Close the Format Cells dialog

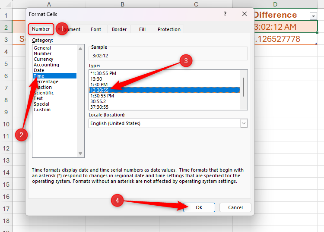click(x=245, y=14)
